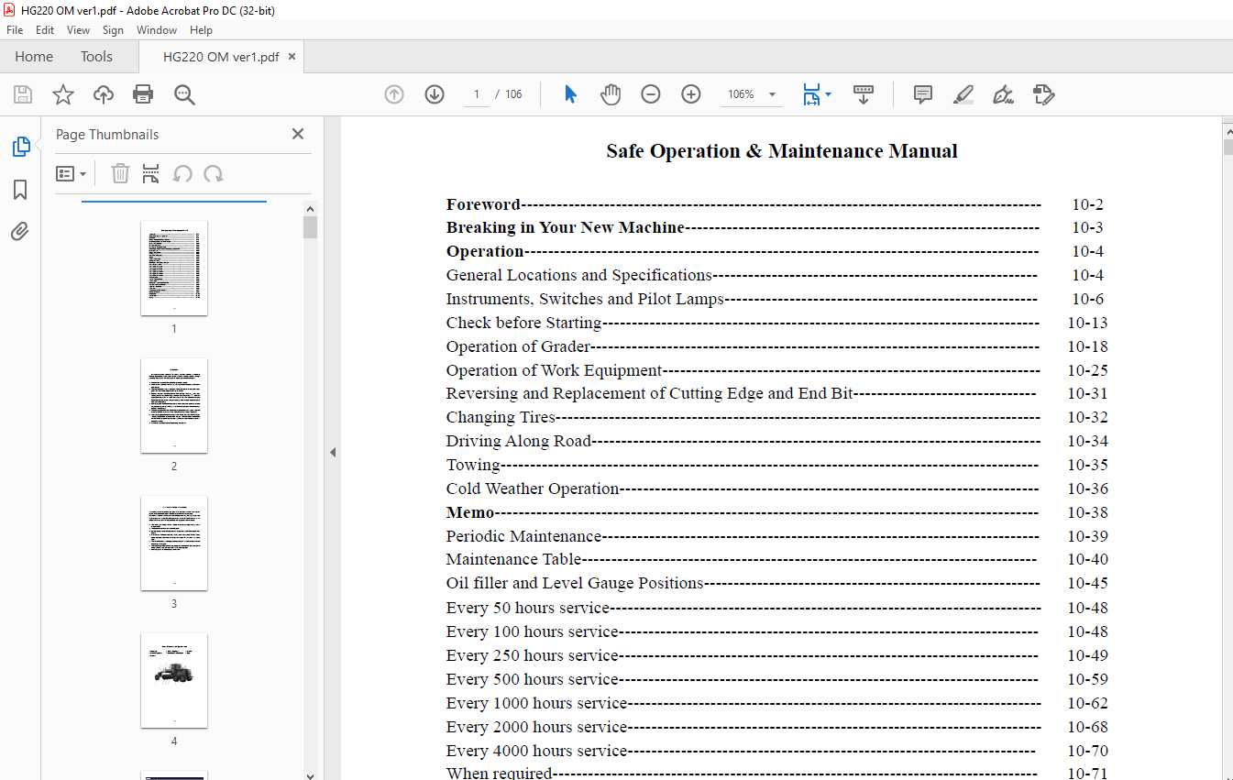The image size is (1233, 780).
Task: Zoom in with the plus button
Action: coord(691,94)
